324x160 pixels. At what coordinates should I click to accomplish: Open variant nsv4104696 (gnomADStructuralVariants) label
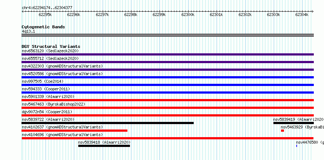coord(62,135)
